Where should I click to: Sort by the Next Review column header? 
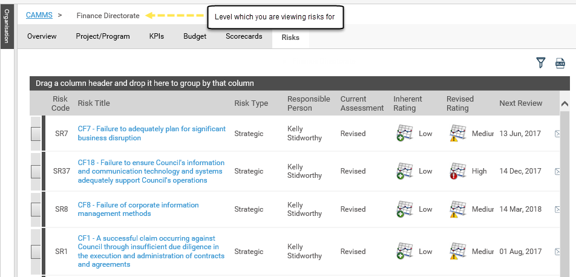tap(520, 103)
